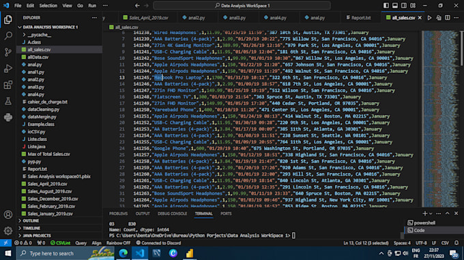Open terminal panel more actions ellipsis
The width and height of the screenshot is (464, 260).
point(439,213)
